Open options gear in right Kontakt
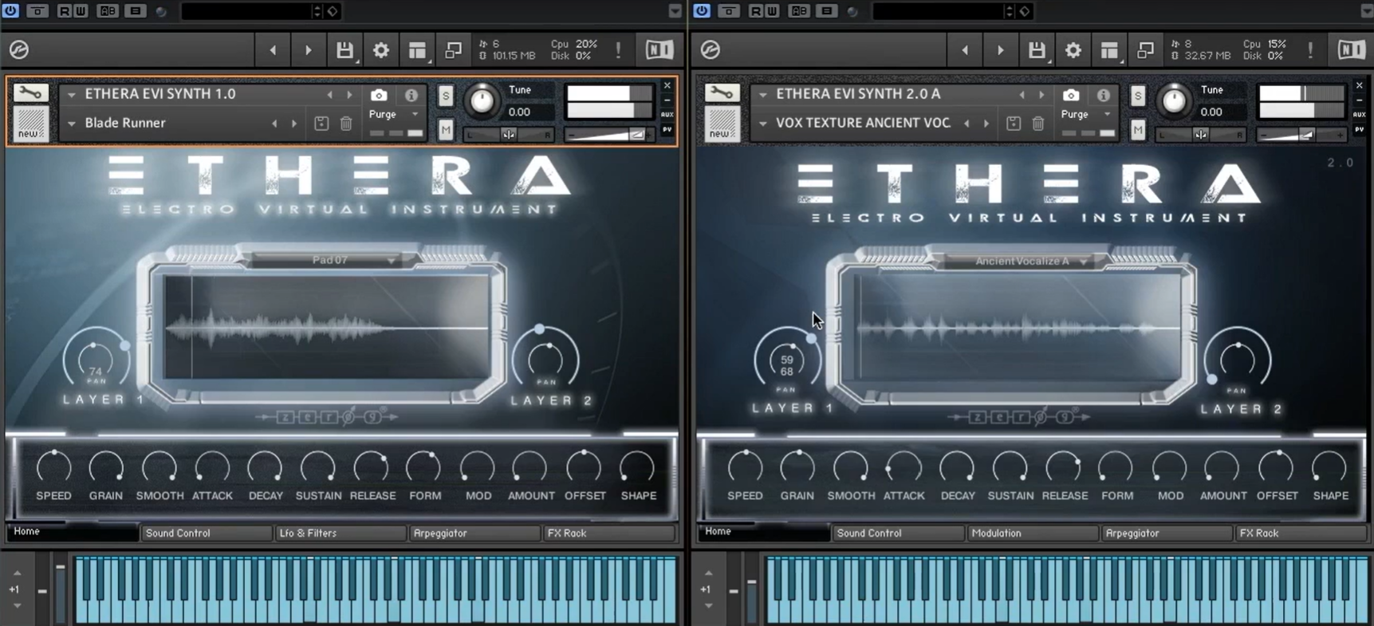 coord(1073,50)
